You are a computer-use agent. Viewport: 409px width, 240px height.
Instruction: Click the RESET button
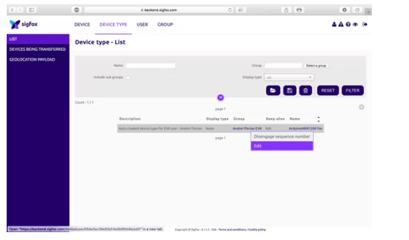point(328,90)
